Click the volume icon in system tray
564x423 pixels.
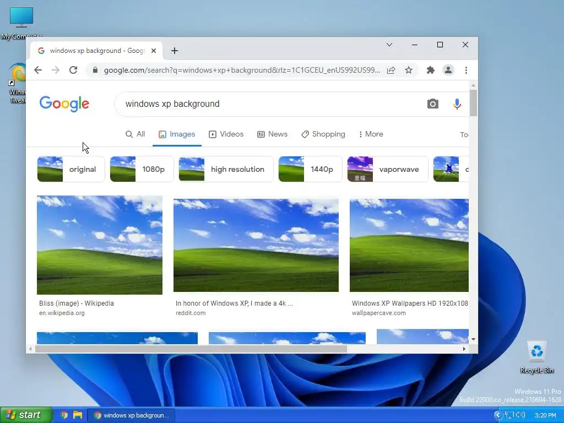click(x=520, y=415)
